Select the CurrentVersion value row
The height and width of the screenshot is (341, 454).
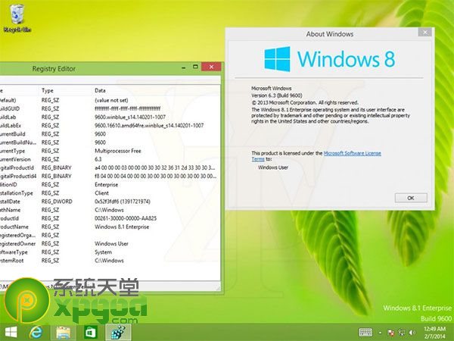(x=110, y=159)
